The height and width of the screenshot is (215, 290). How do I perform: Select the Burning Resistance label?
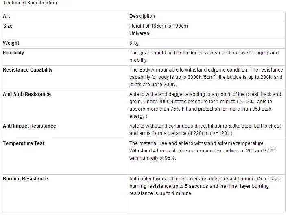click(25, 179)
